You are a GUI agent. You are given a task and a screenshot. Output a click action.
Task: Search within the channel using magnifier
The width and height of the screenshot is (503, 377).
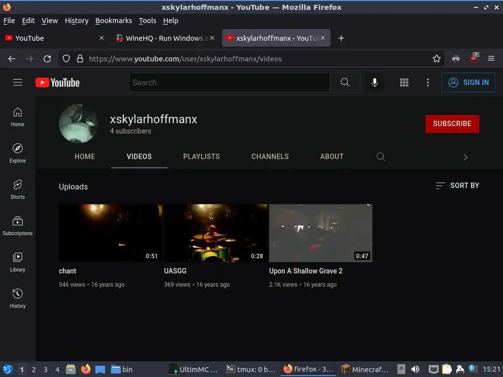[x=381, y=157]
